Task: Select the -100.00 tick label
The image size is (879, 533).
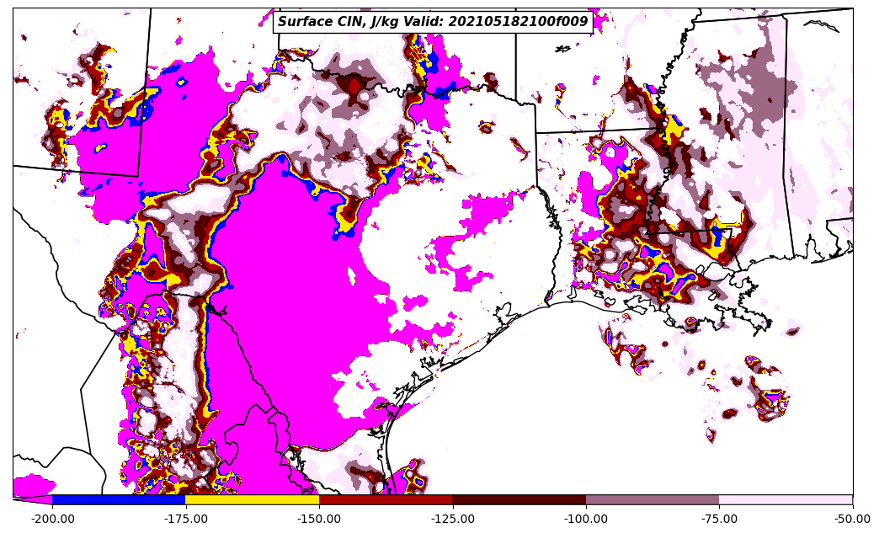Action: coord(586,519)
